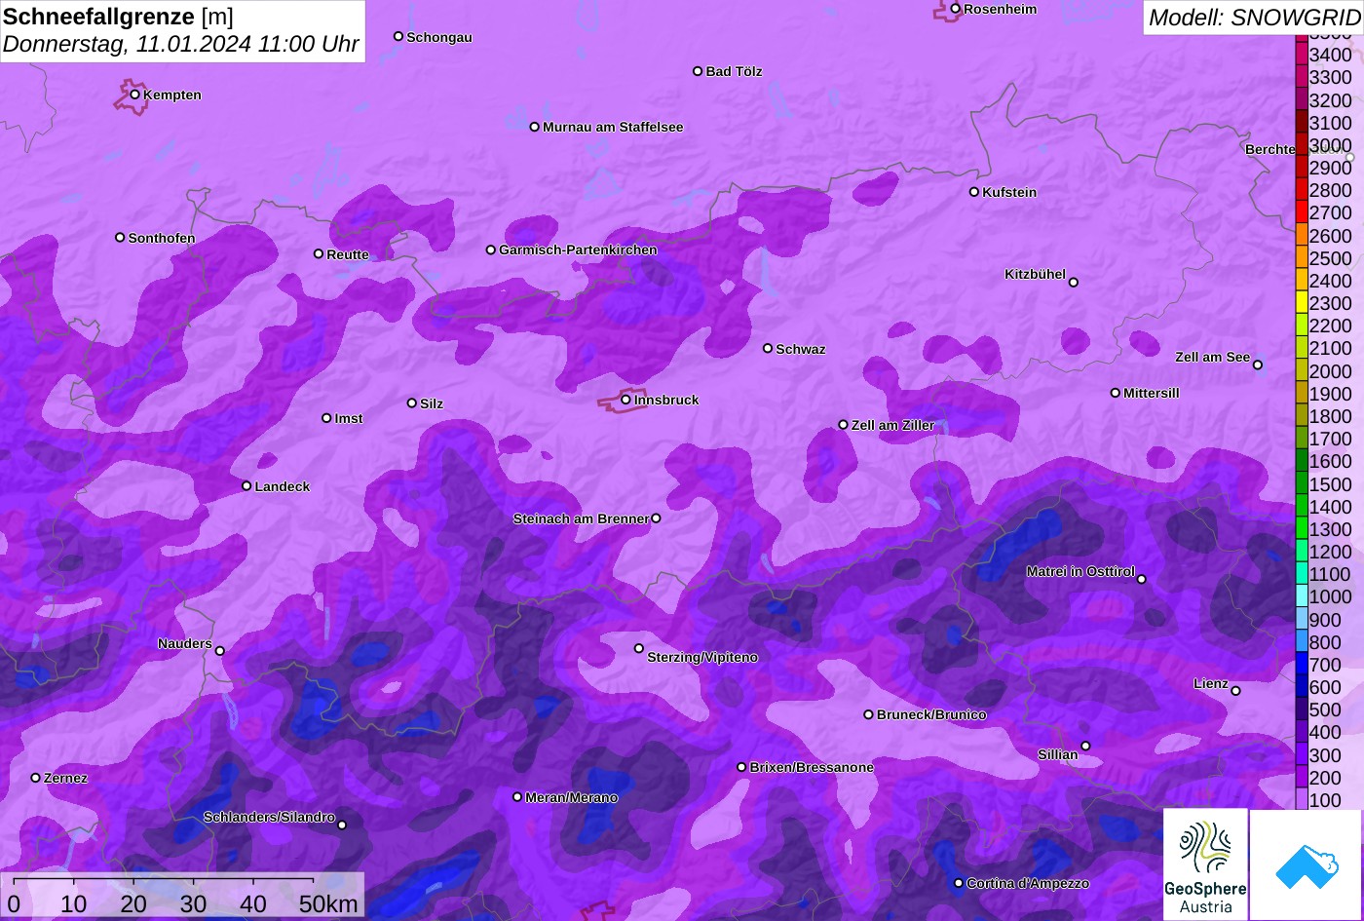Select the "Sonthofen" town label
Image resolution: width=1364 pixels, height=921 pixels.
click(162, 239)
